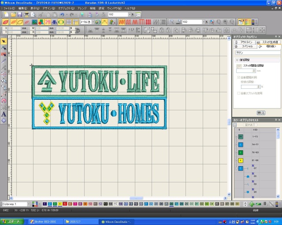Click the Open folder icon
This screenshot has height=225, width=282.
pyautogui.click(x=13, y=15)
